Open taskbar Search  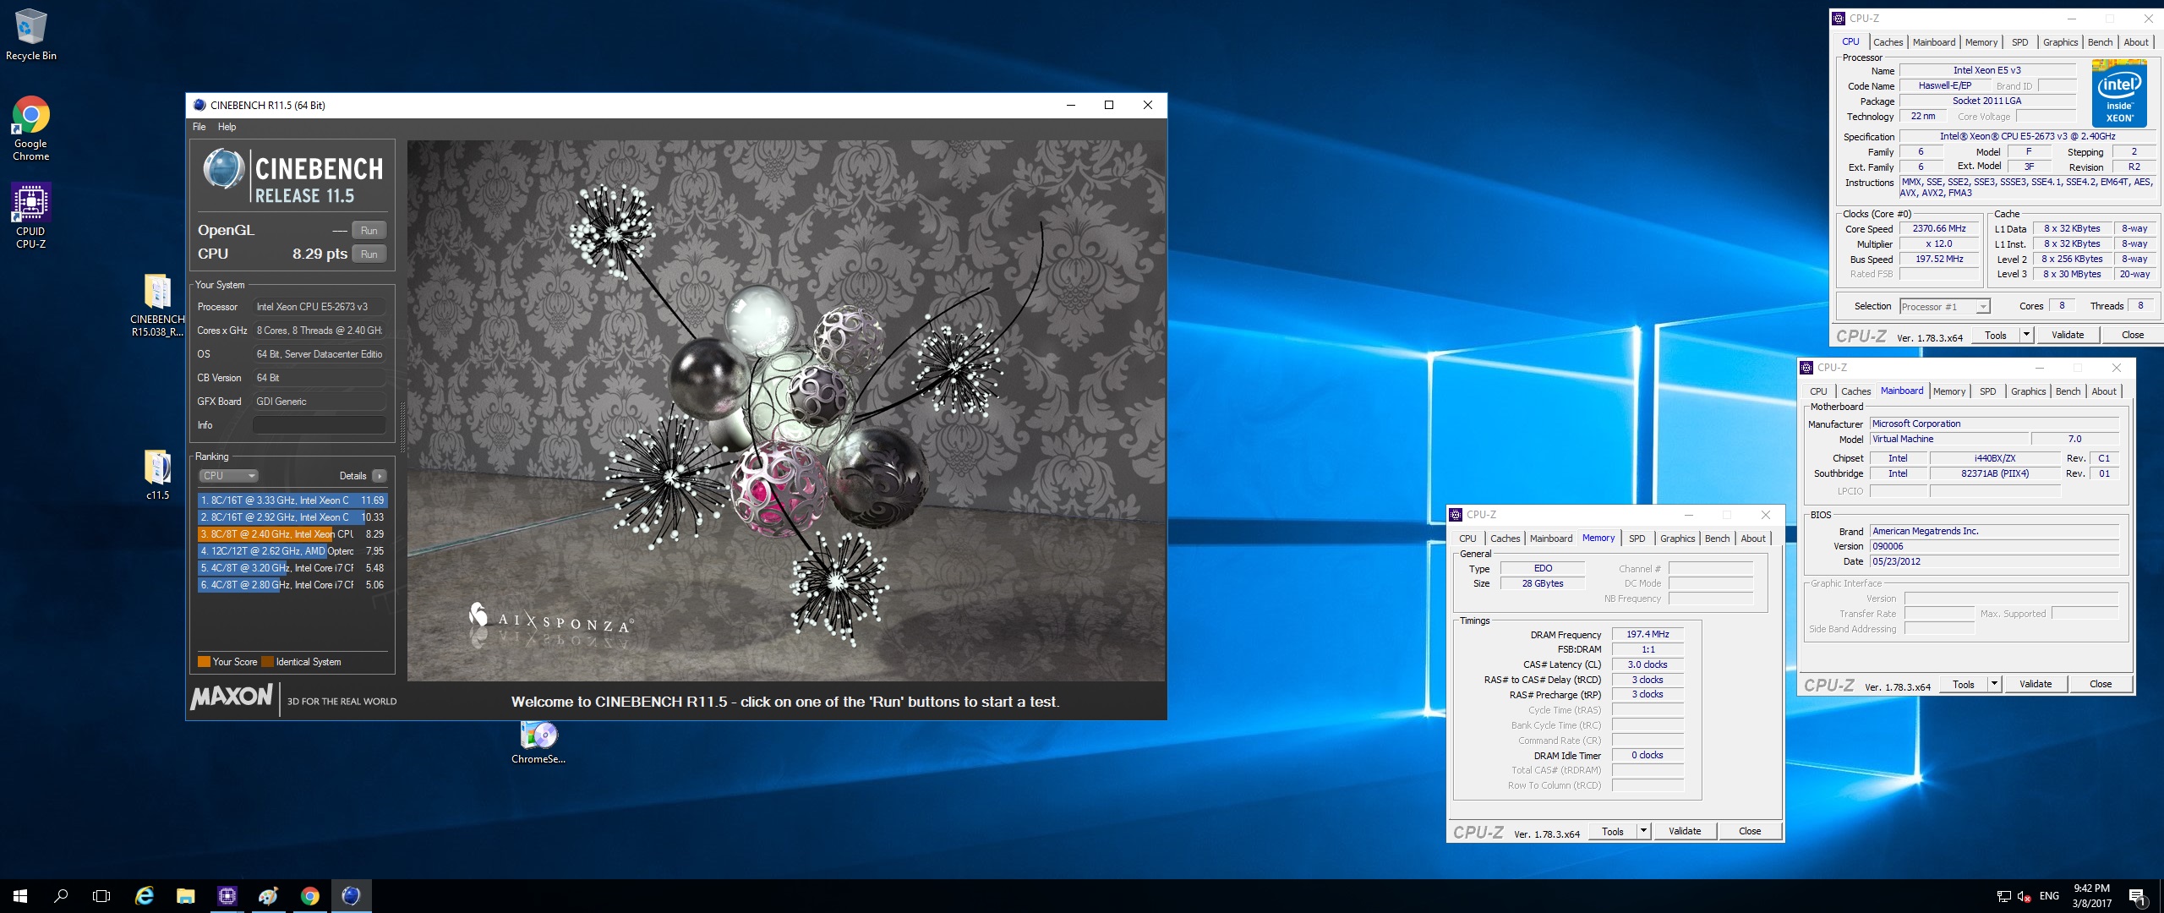[61, 896]
